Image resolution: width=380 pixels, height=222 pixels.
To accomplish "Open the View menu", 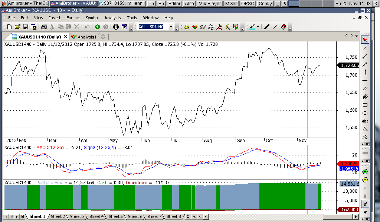I will (39, 18).
